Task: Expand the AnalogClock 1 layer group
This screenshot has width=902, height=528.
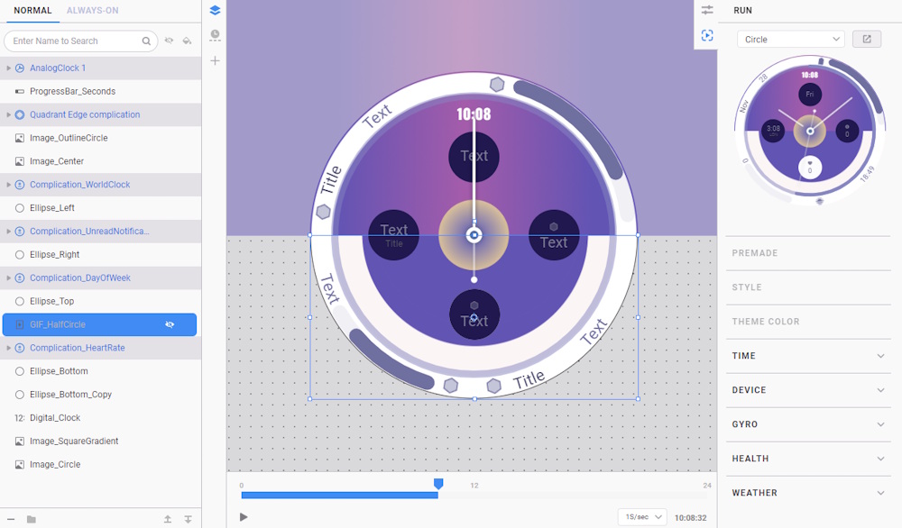Action: 9,68
